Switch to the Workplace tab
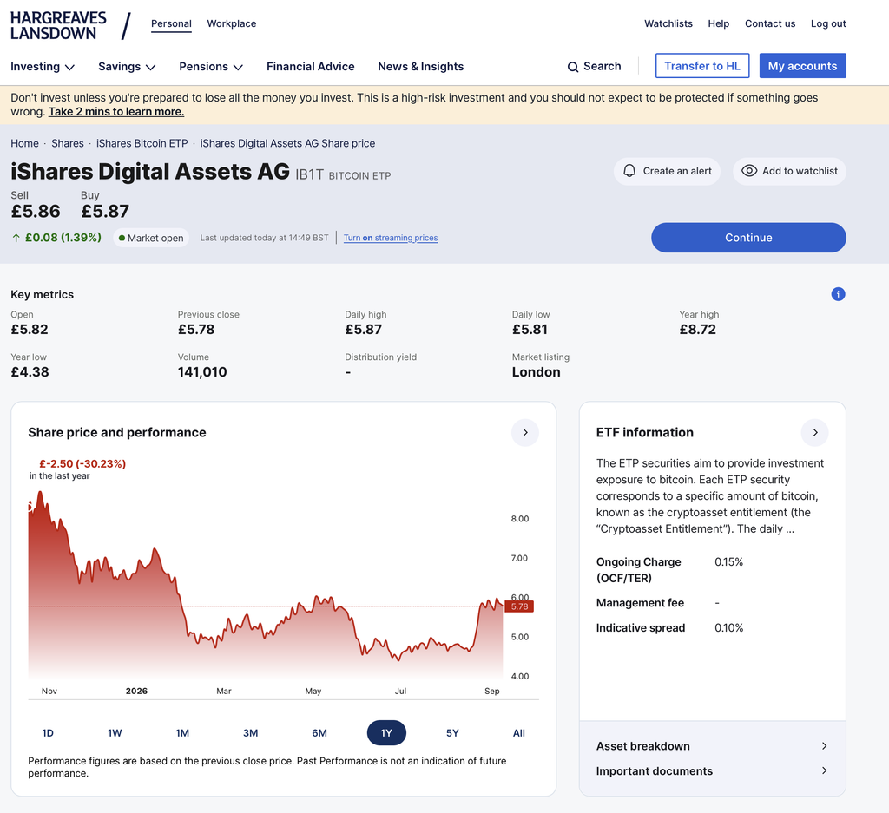This screenshot has height=813, width=889. pyautogui.click(x=231, y=23)
